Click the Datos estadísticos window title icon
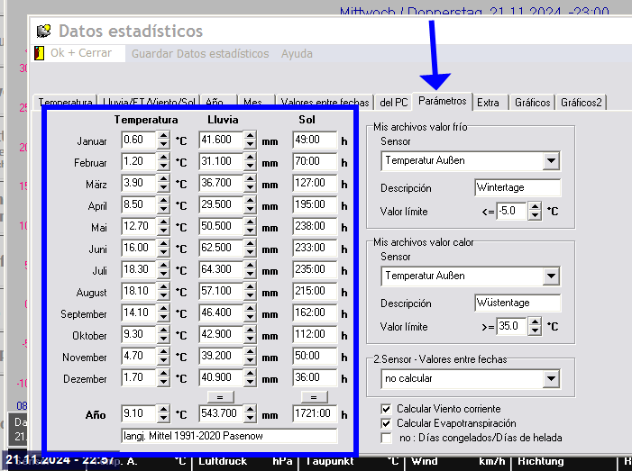 (x=43, y=31)
